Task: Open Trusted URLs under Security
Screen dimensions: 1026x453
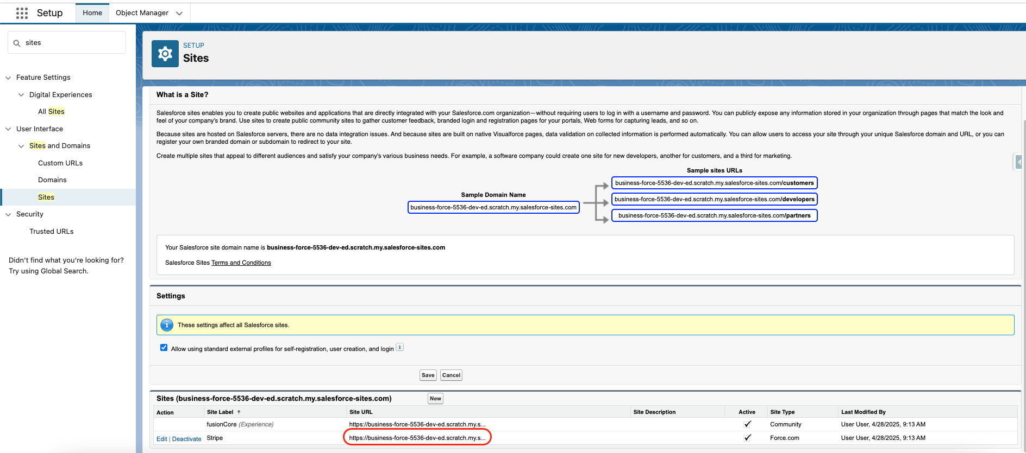Action: pos(52,232)
